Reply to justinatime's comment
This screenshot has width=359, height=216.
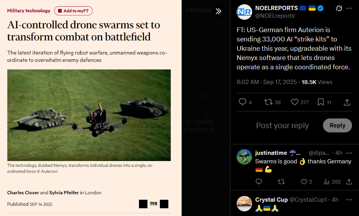click(259, 182)
